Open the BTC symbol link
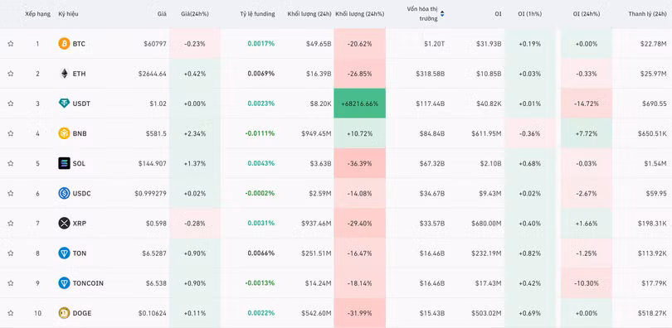 click(79, 44)
